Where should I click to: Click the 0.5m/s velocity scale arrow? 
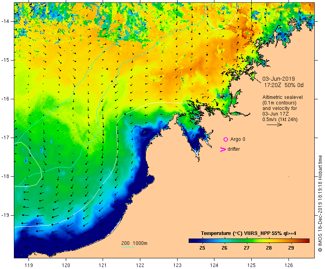coord(274,125)
